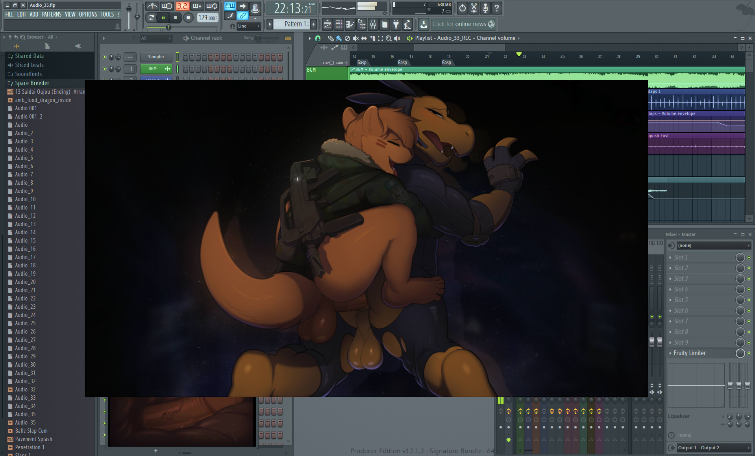Open the Channel rack view icon
The width and height of the screenshot is (755, 456).
[339, 24]
